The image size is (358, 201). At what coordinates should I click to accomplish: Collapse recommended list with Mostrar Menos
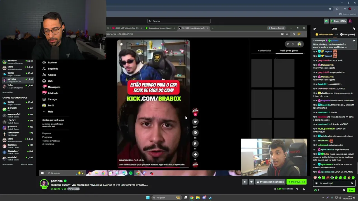(x=27, y=164)
